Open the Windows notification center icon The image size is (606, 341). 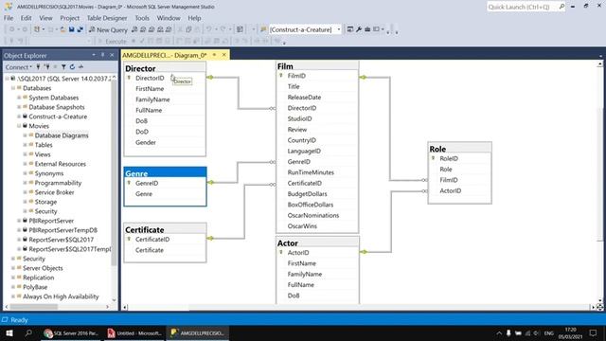pos(594,332)
